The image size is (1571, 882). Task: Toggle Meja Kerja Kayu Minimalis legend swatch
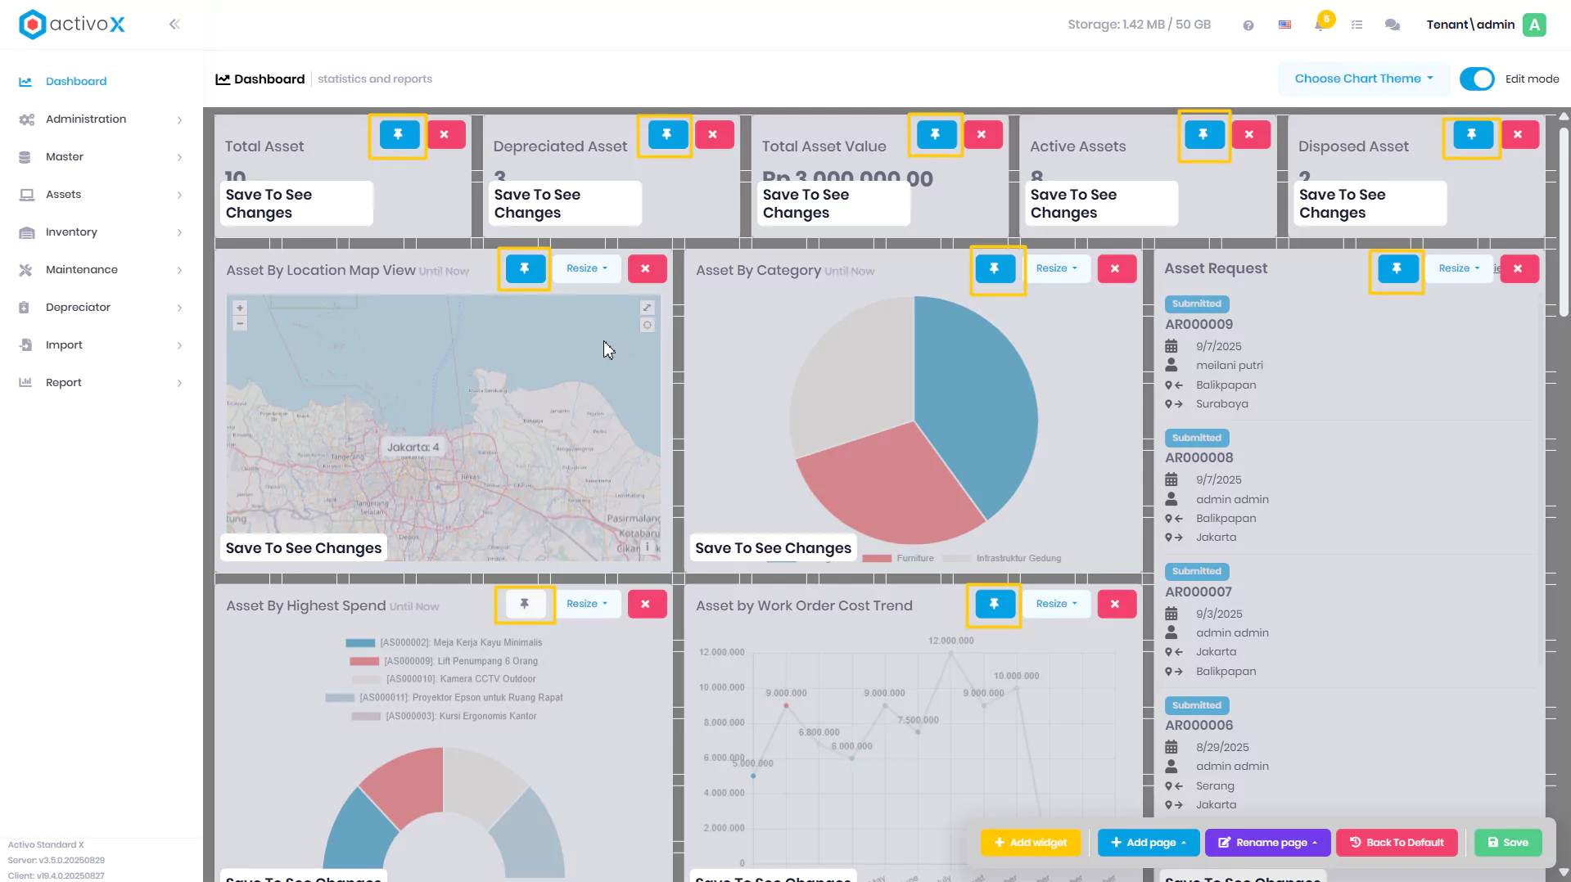(x=361, y=643)
